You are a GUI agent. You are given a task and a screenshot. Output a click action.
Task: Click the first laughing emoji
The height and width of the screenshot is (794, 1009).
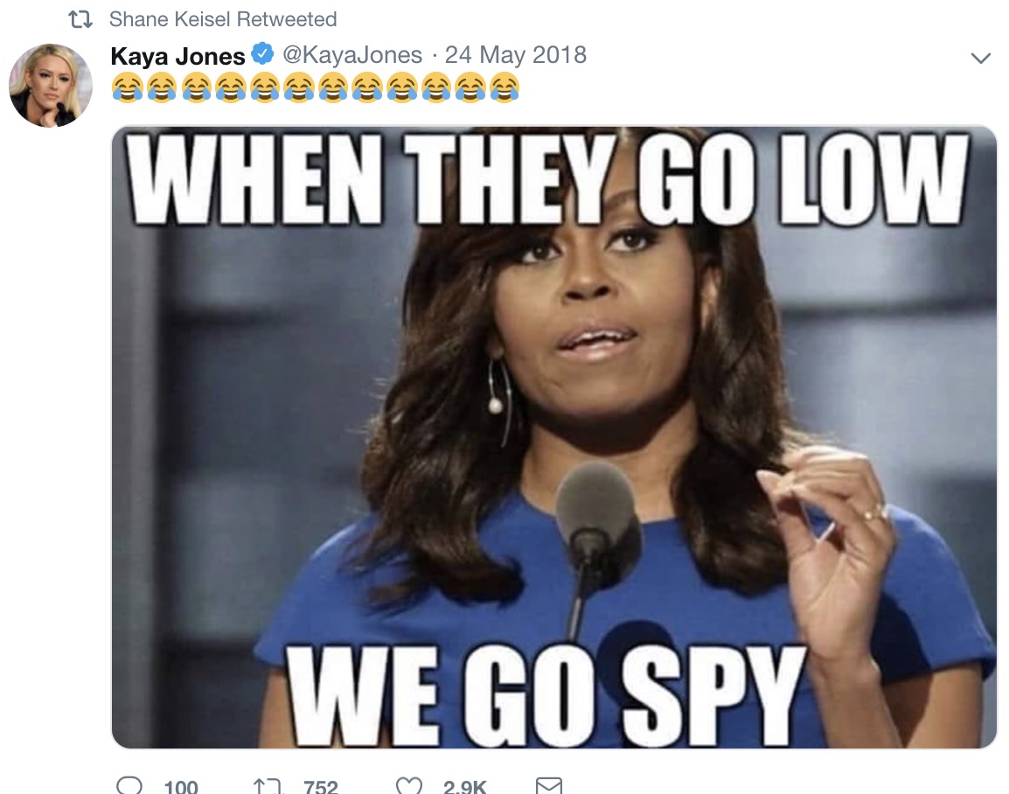(128, 88)
